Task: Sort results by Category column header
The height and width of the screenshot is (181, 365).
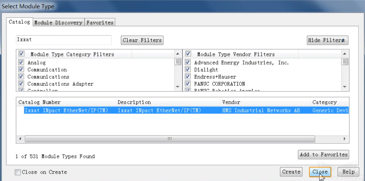Action: [x=330, y=102]
